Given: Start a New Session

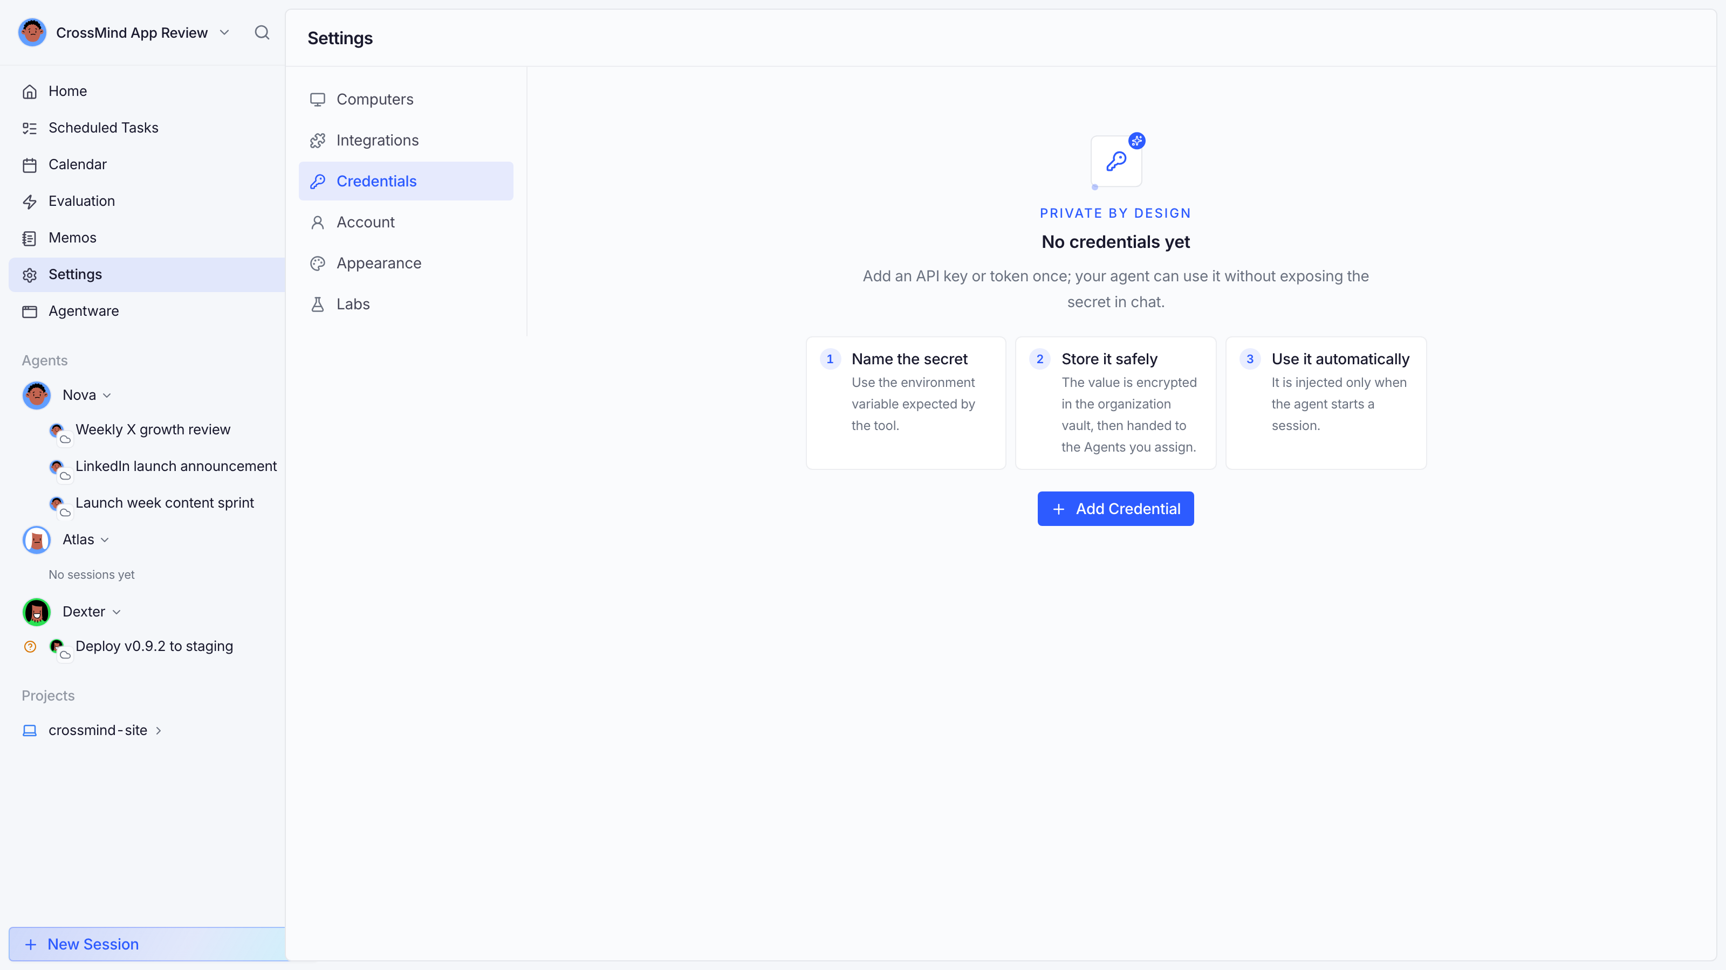Looking at the screenshot, I should pos(147,944).
